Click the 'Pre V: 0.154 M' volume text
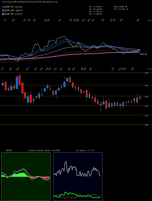This screenshot has width=152, height=201. 121,9
